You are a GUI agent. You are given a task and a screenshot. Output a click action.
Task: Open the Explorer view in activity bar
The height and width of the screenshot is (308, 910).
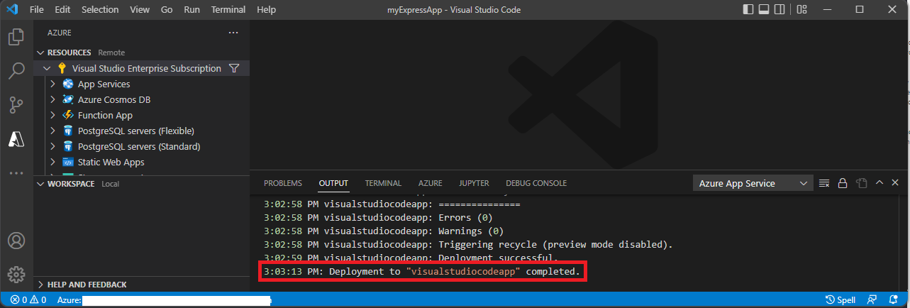tap(16, 37)
